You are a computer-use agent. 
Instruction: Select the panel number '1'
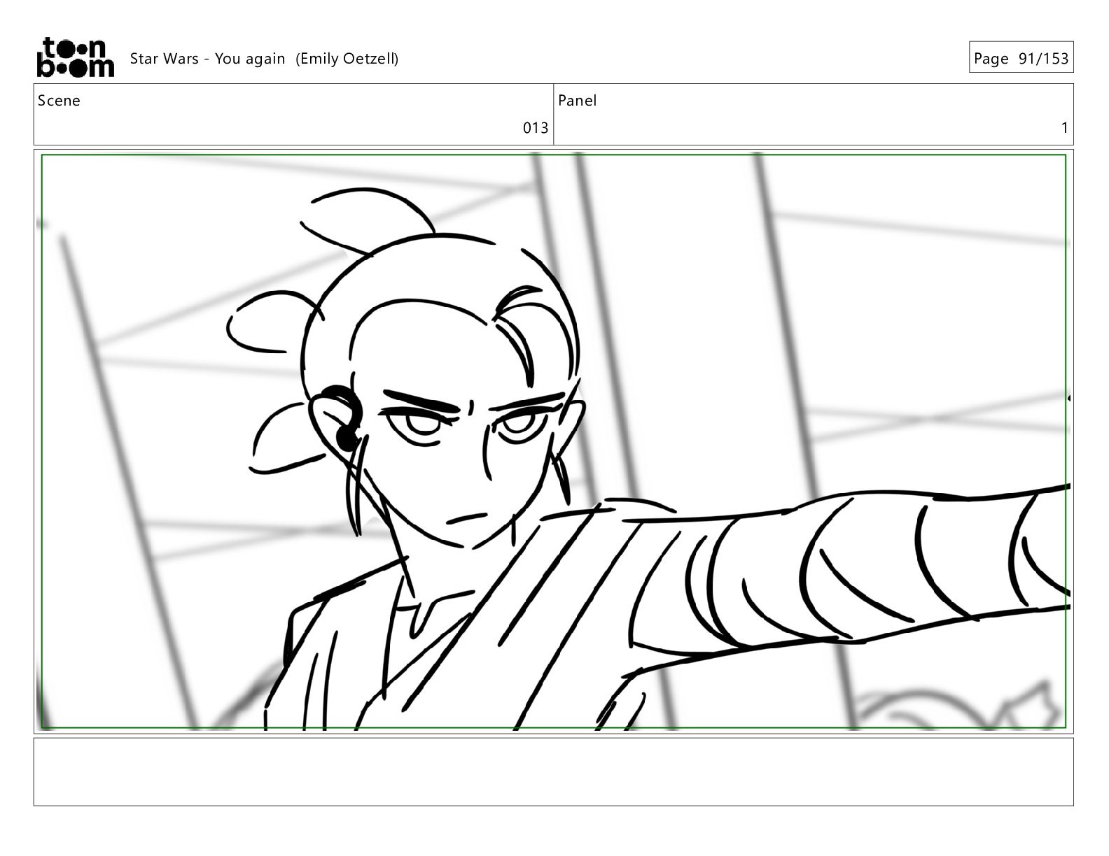pos(1065,128)
